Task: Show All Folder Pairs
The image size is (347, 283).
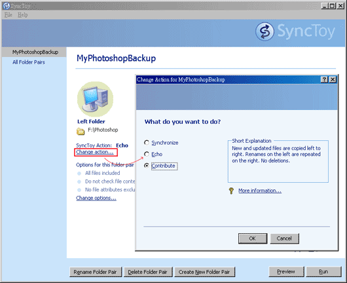Action: coord(29,62)
